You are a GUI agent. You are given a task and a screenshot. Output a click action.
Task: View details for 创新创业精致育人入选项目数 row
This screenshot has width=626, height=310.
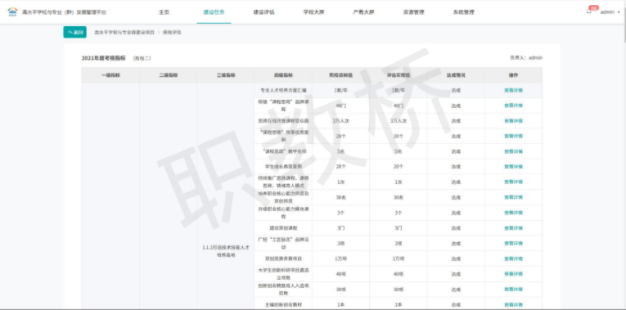[513, 290]
